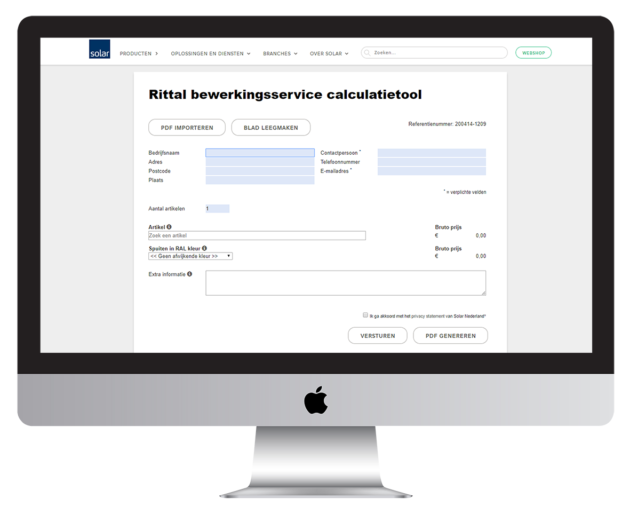Check the privacy statement agreement checkbox

[365, 315]
